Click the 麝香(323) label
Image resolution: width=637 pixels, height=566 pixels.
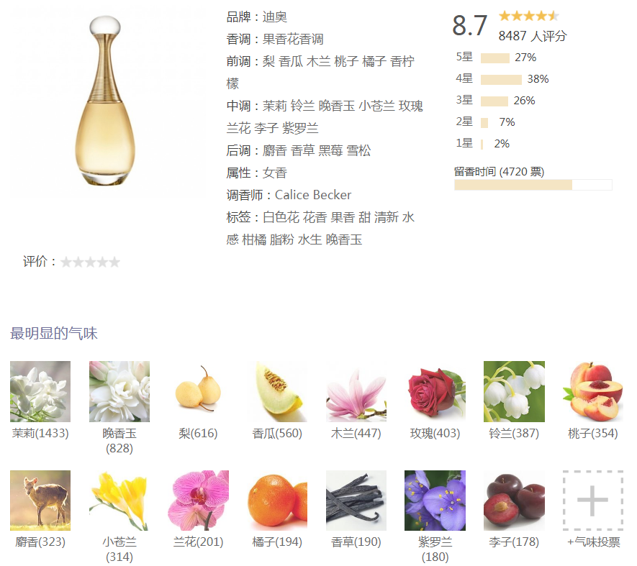(40, 542)
